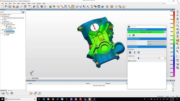
Task: Click the Search field at top right
Action: [171, 3]
